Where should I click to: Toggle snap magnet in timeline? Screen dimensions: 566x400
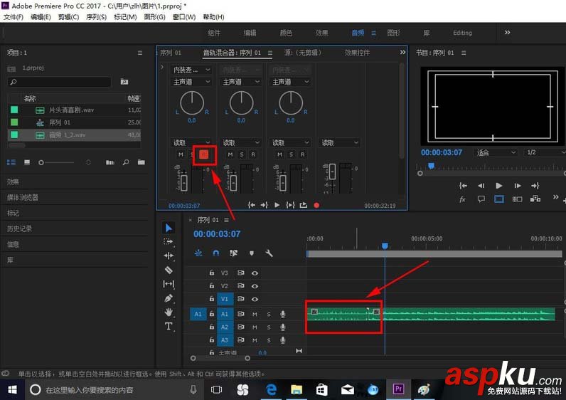coord(216,253)
